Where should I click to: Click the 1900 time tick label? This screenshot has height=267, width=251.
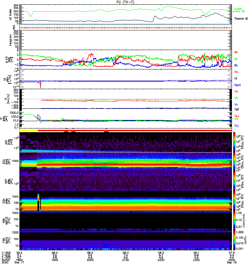55,260
